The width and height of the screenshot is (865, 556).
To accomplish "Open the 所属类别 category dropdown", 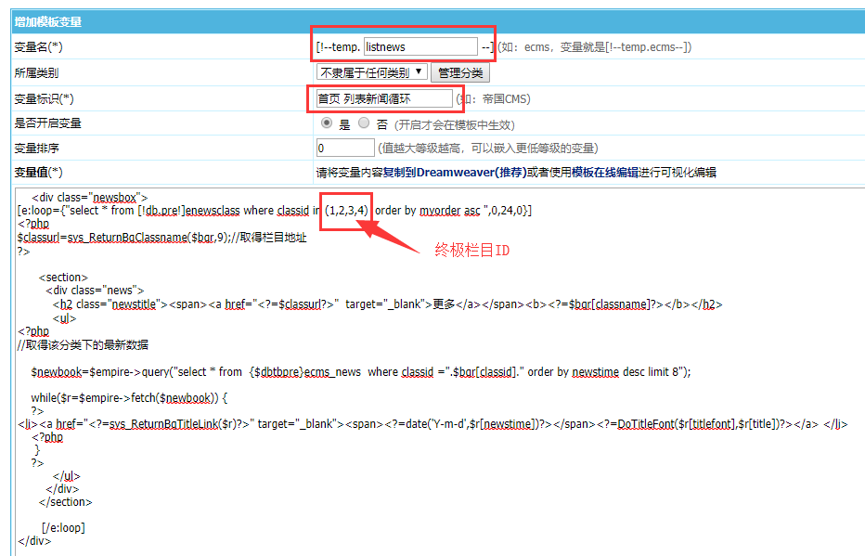I will pos(371,72).
